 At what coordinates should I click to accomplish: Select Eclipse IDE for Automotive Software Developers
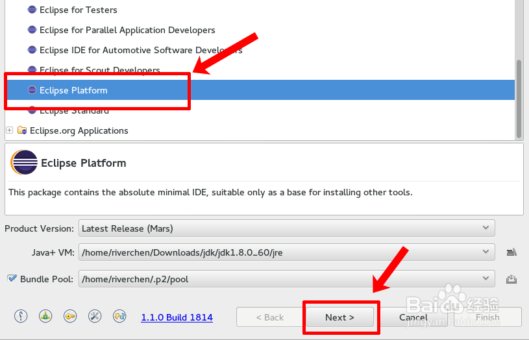[x=141, y=50]
